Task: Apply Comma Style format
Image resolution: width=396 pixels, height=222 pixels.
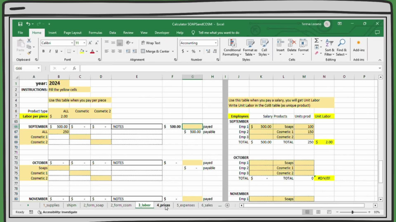Action: pos(200,51)
